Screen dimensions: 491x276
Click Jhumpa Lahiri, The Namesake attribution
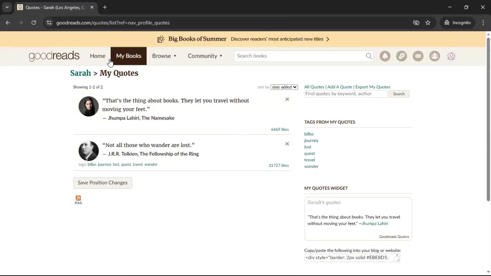point(141,118)
